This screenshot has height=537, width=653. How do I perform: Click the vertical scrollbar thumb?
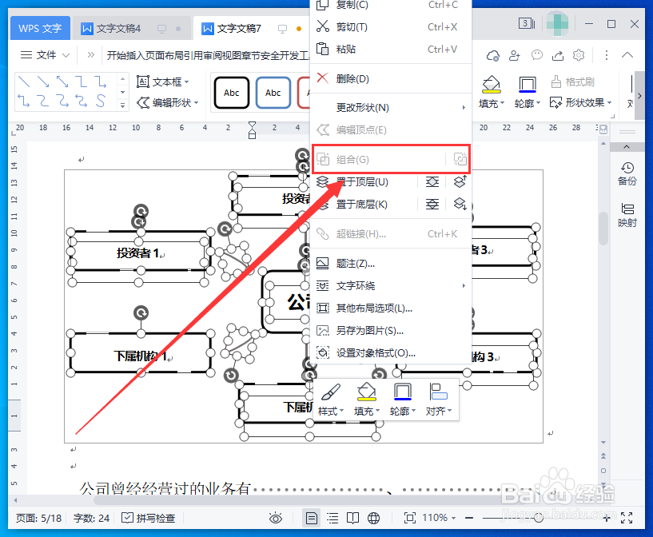point(603,229)
